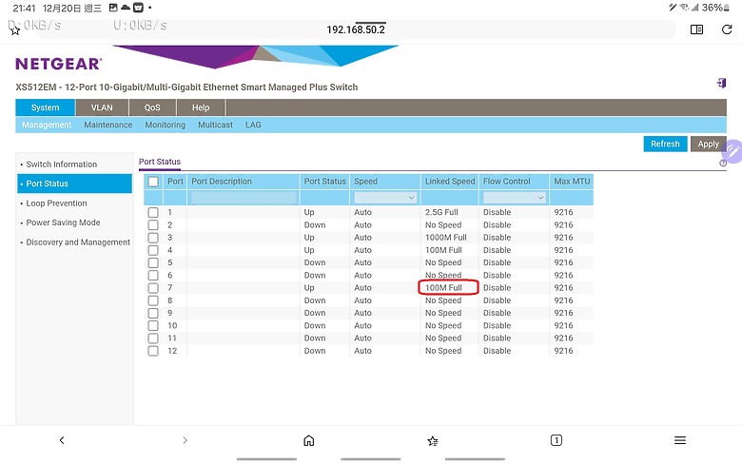Open the browser tabs counter
Viewport: 742px width, 464px height.
(x=556, y=440)
